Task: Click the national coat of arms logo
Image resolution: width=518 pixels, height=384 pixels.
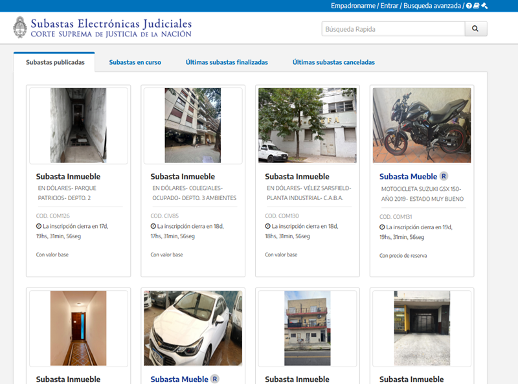Action: [20, 27]
